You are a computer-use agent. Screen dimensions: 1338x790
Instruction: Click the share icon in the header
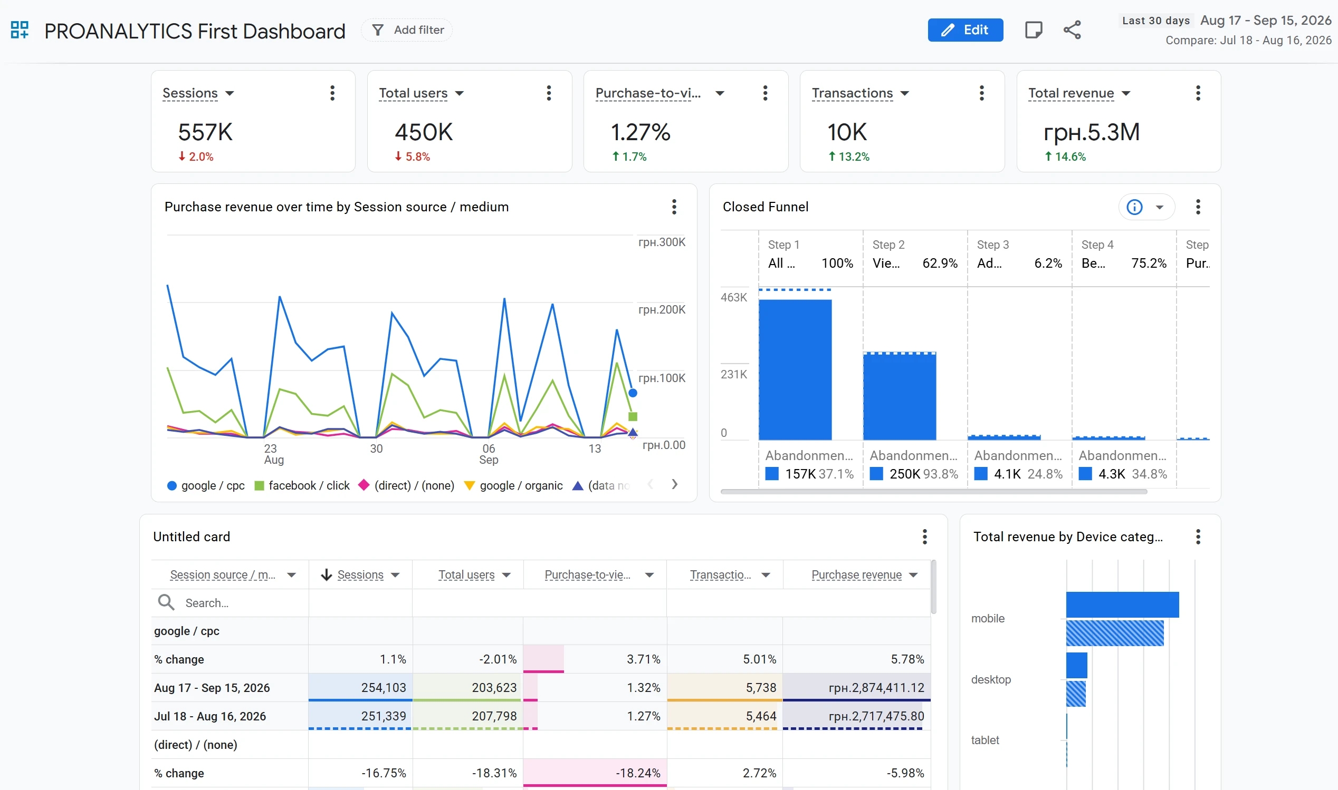1072,30
